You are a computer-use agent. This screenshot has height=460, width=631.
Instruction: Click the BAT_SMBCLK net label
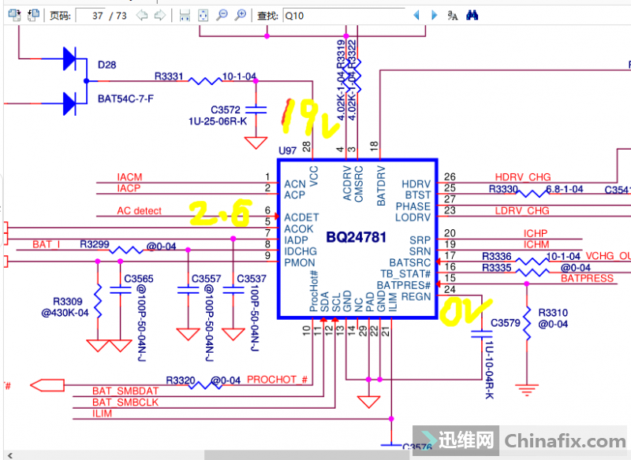pyautogui.click(x=125, y=402)
